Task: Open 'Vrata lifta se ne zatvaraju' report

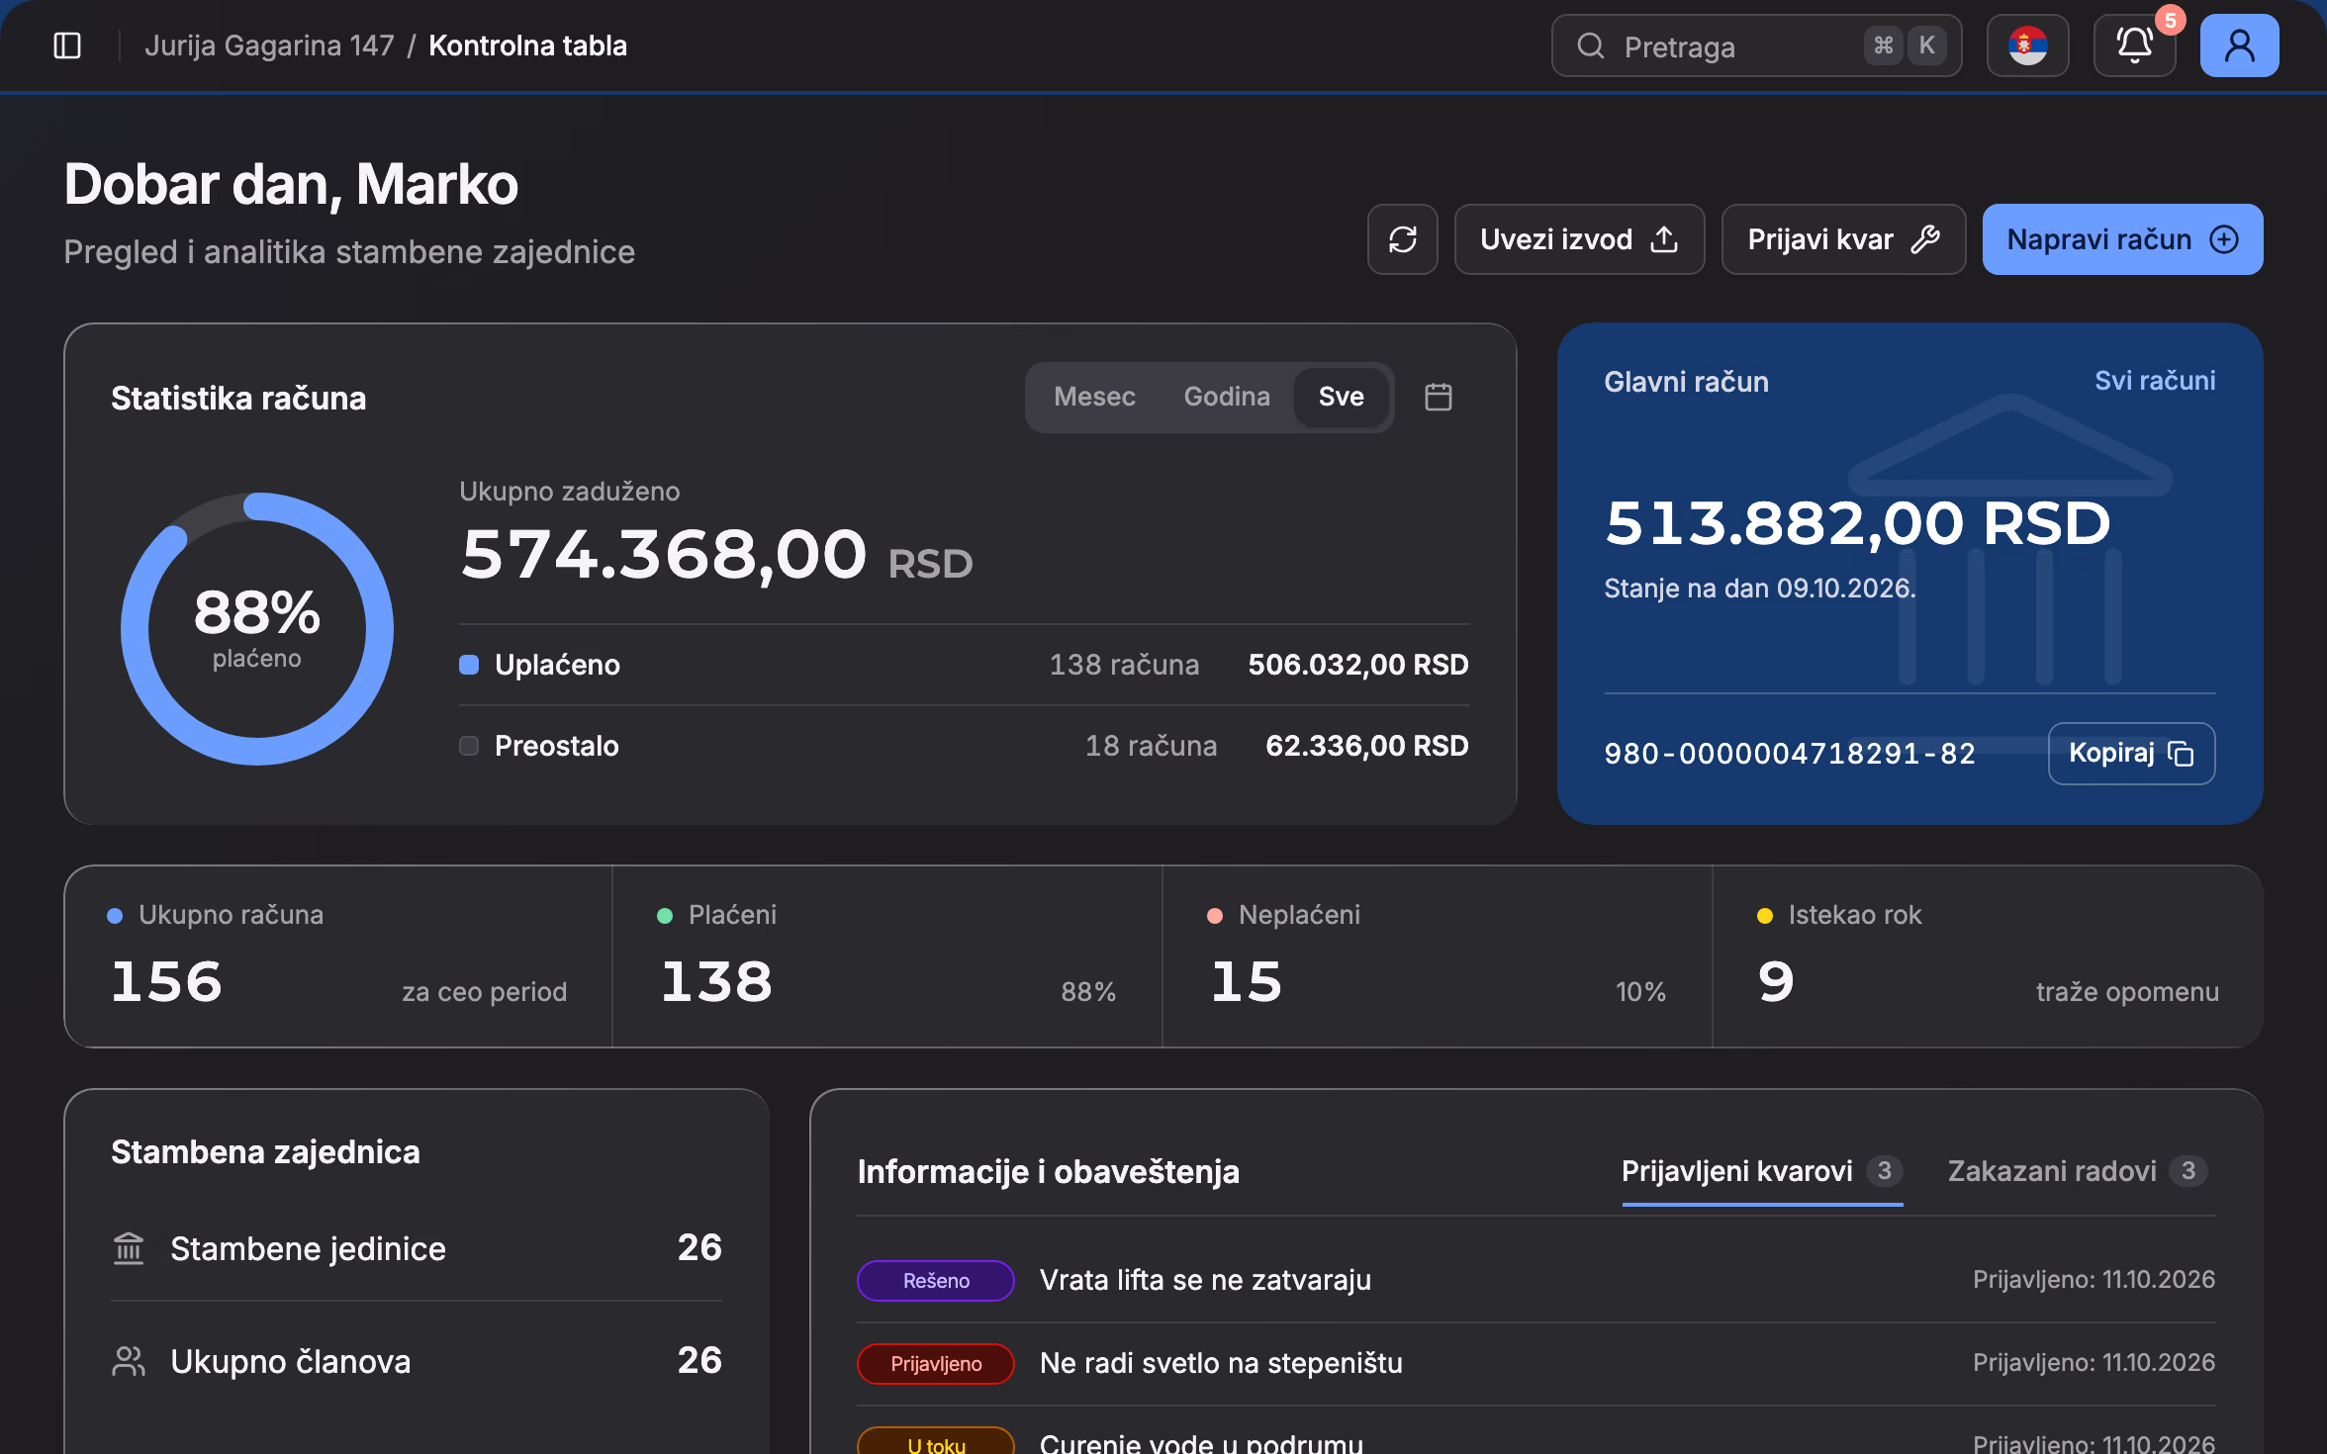Action: point(1205,1280)
